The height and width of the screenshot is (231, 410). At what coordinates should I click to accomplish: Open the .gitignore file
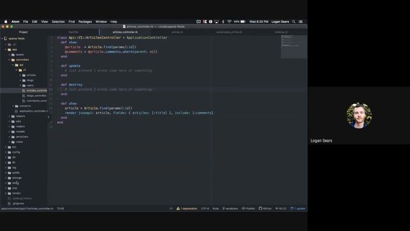[x=18, y=203]
